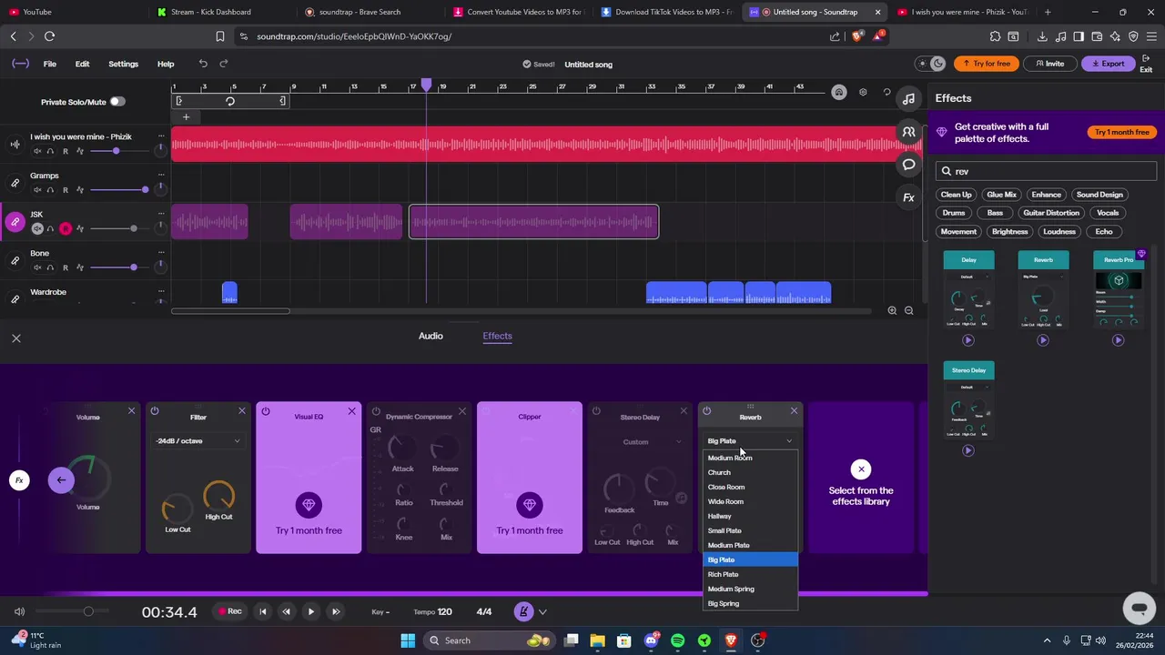Open the JSK track instrument icon
The image size is (1165, 655).
click(15, 222)
